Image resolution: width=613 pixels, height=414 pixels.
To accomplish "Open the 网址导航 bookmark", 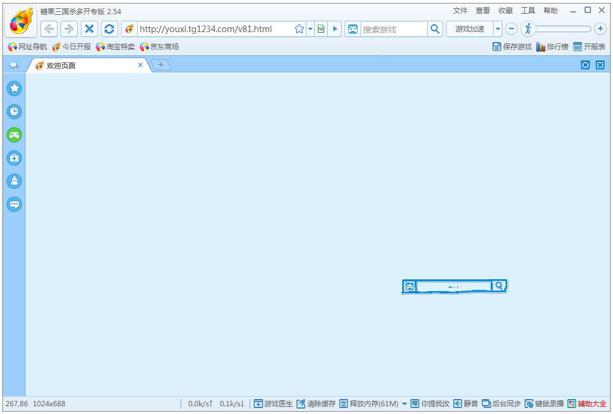I will (27, 47).
